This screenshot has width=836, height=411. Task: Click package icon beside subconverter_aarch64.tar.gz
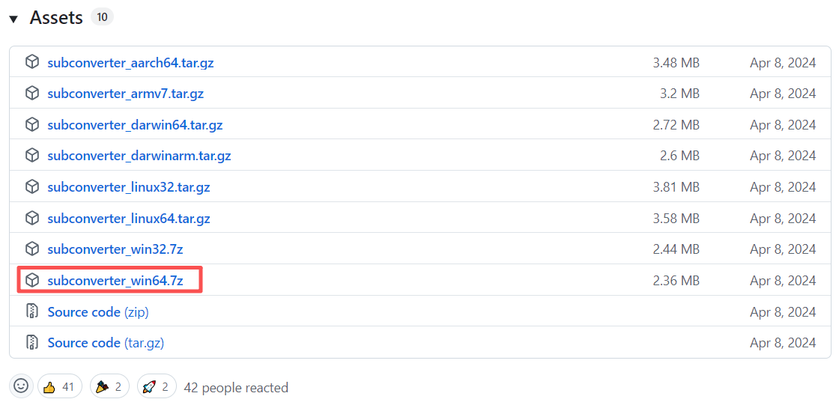(x=32, y=63)
